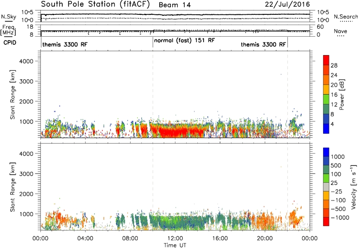This screenshot has width=358, height=248.
Task: Click the 'Beam 14' label
Action: 175,5
